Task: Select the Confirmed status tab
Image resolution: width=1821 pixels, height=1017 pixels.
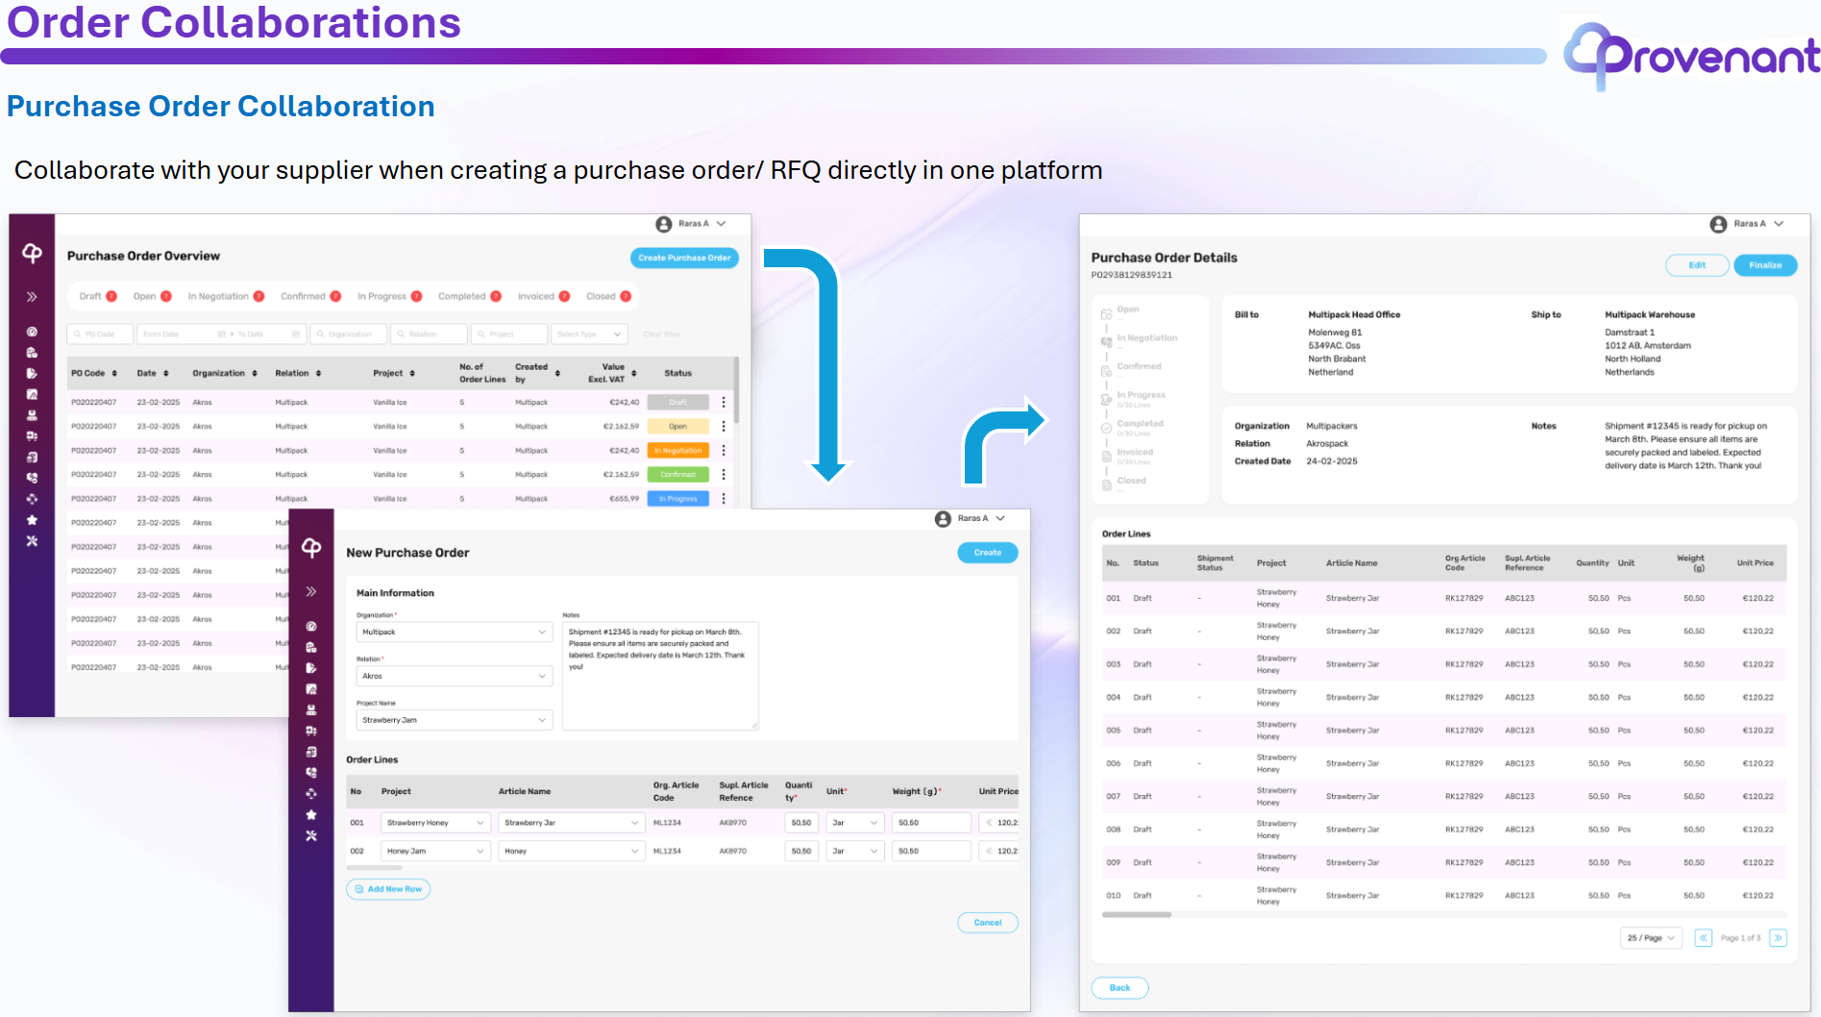Action: (310, 296)
